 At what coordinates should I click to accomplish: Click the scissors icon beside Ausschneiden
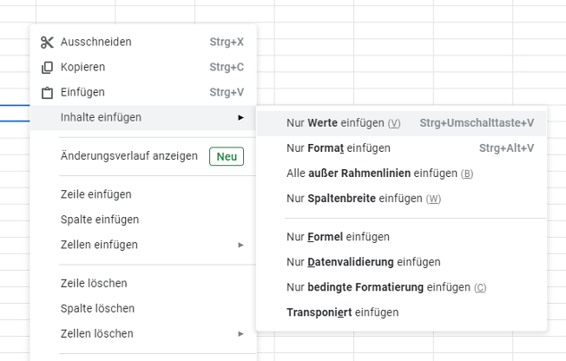(x=47, y=43)
